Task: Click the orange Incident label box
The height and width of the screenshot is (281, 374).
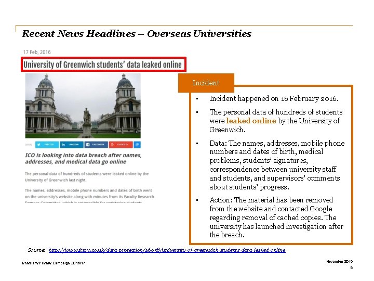Action: point(206,83)
